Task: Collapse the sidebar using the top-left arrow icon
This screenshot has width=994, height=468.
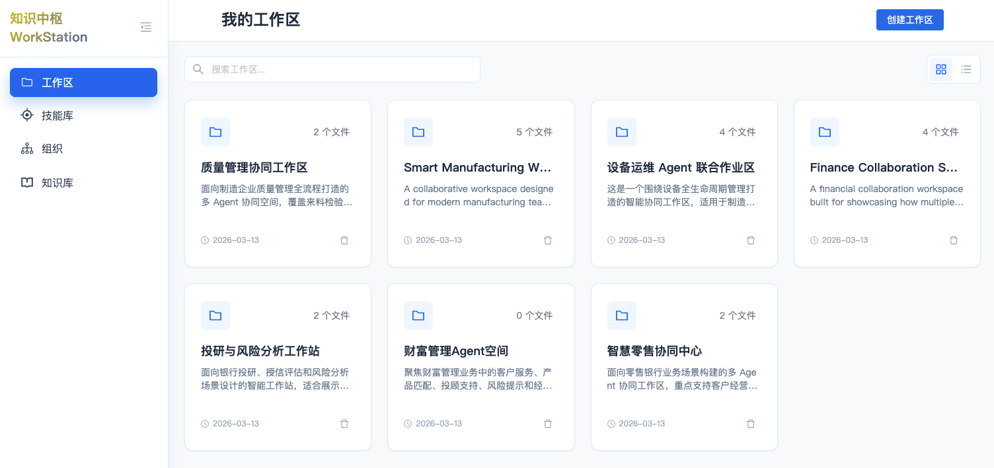Action: pos(146,27)
